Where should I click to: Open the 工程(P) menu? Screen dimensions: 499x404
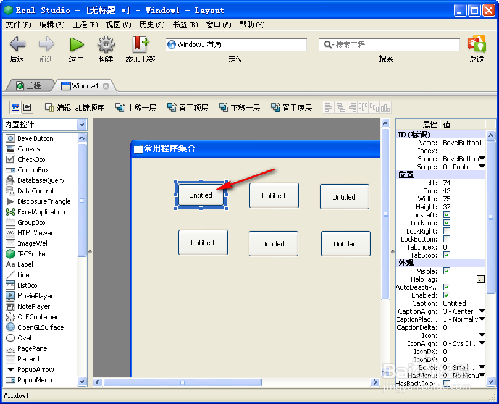85,25
